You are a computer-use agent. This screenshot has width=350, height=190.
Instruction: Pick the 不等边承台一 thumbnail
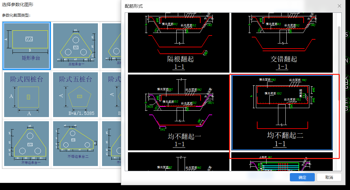(x=27, y=144)
